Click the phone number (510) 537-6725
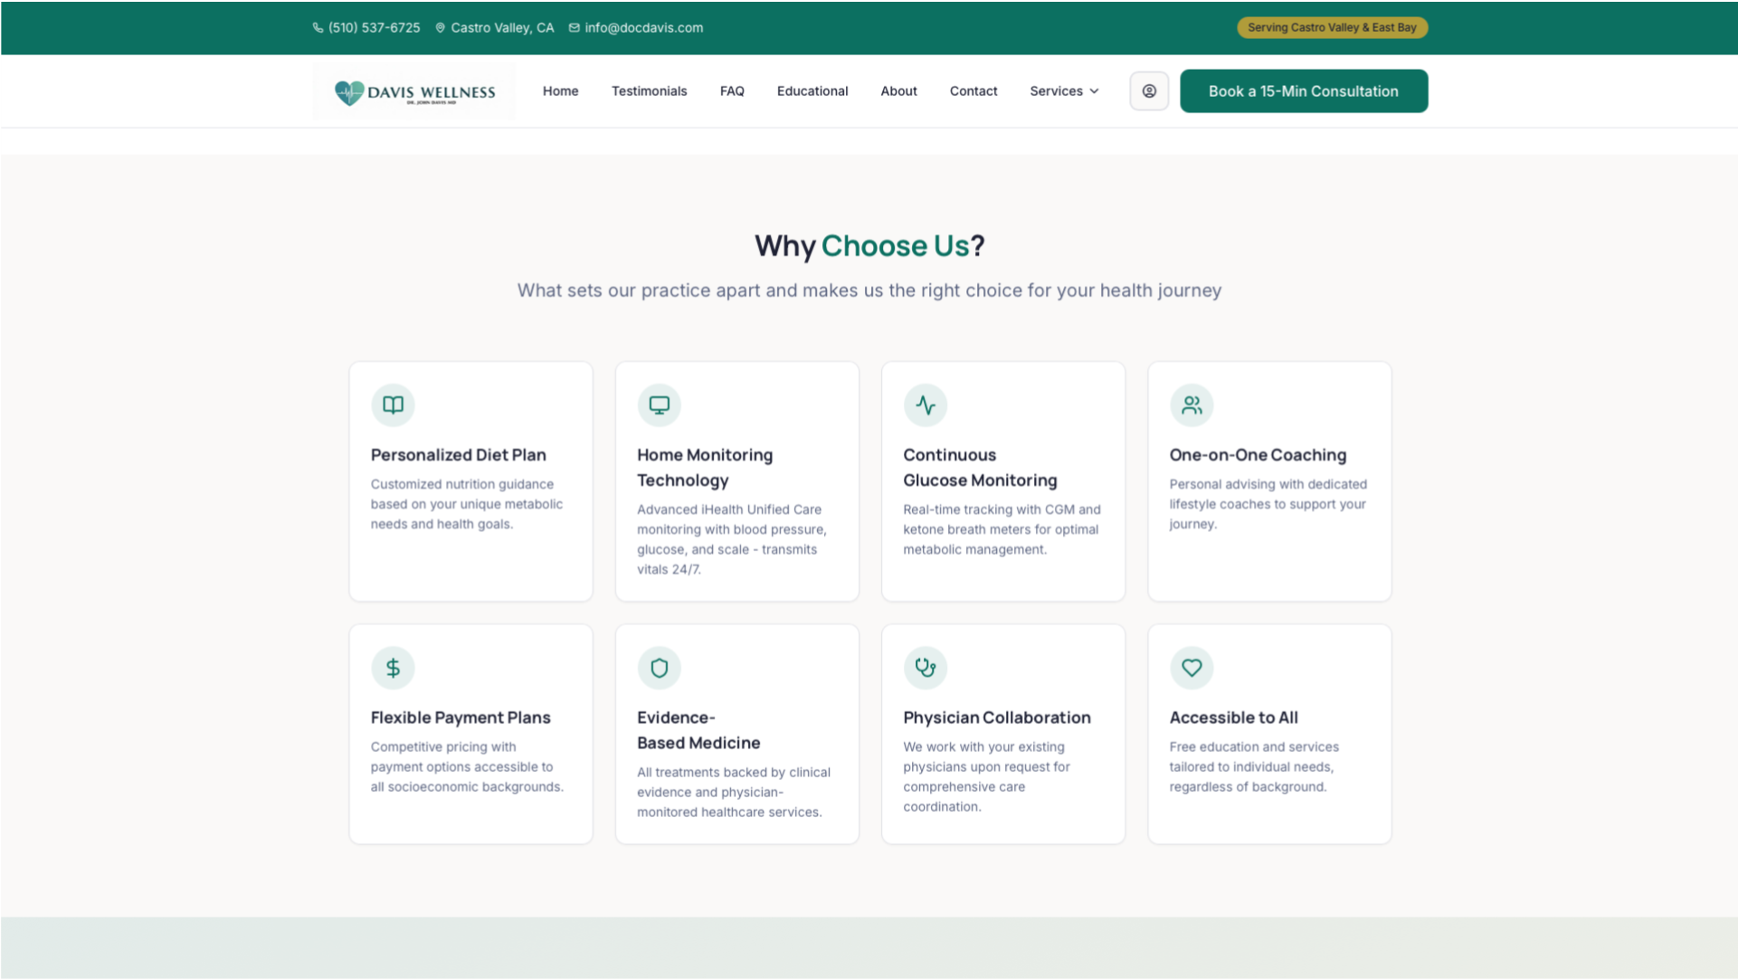The width and height of the screenshot is (1738, 979). click(x=374, y=28)
